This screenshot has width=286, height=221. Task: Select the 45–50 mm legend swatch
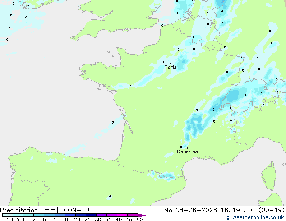click(x=133, y=215)
